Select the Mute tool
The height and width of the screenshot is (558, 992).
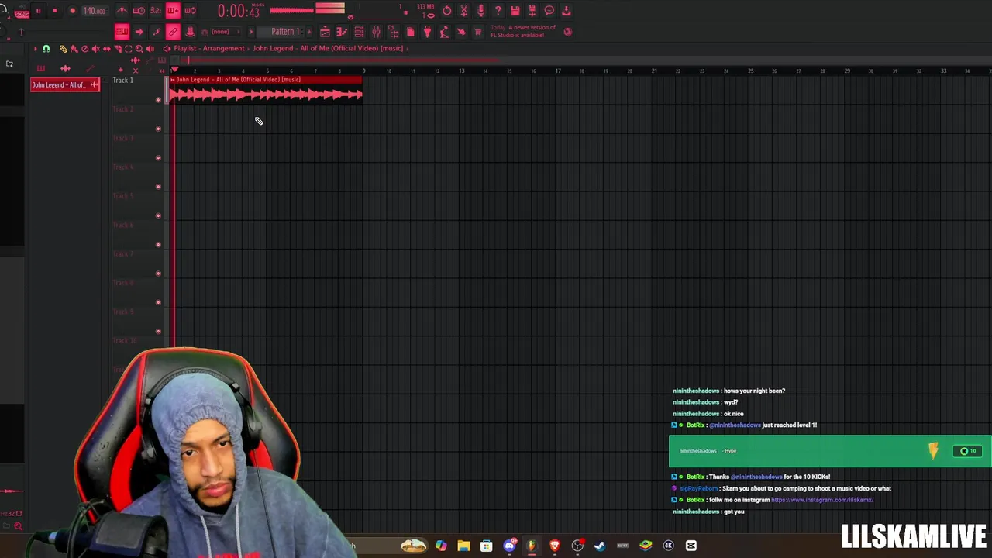tap(95, 48)
